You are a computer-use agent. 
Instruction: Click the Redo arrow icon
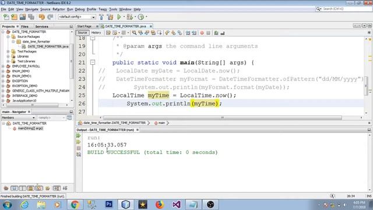[x=50, y=17]
